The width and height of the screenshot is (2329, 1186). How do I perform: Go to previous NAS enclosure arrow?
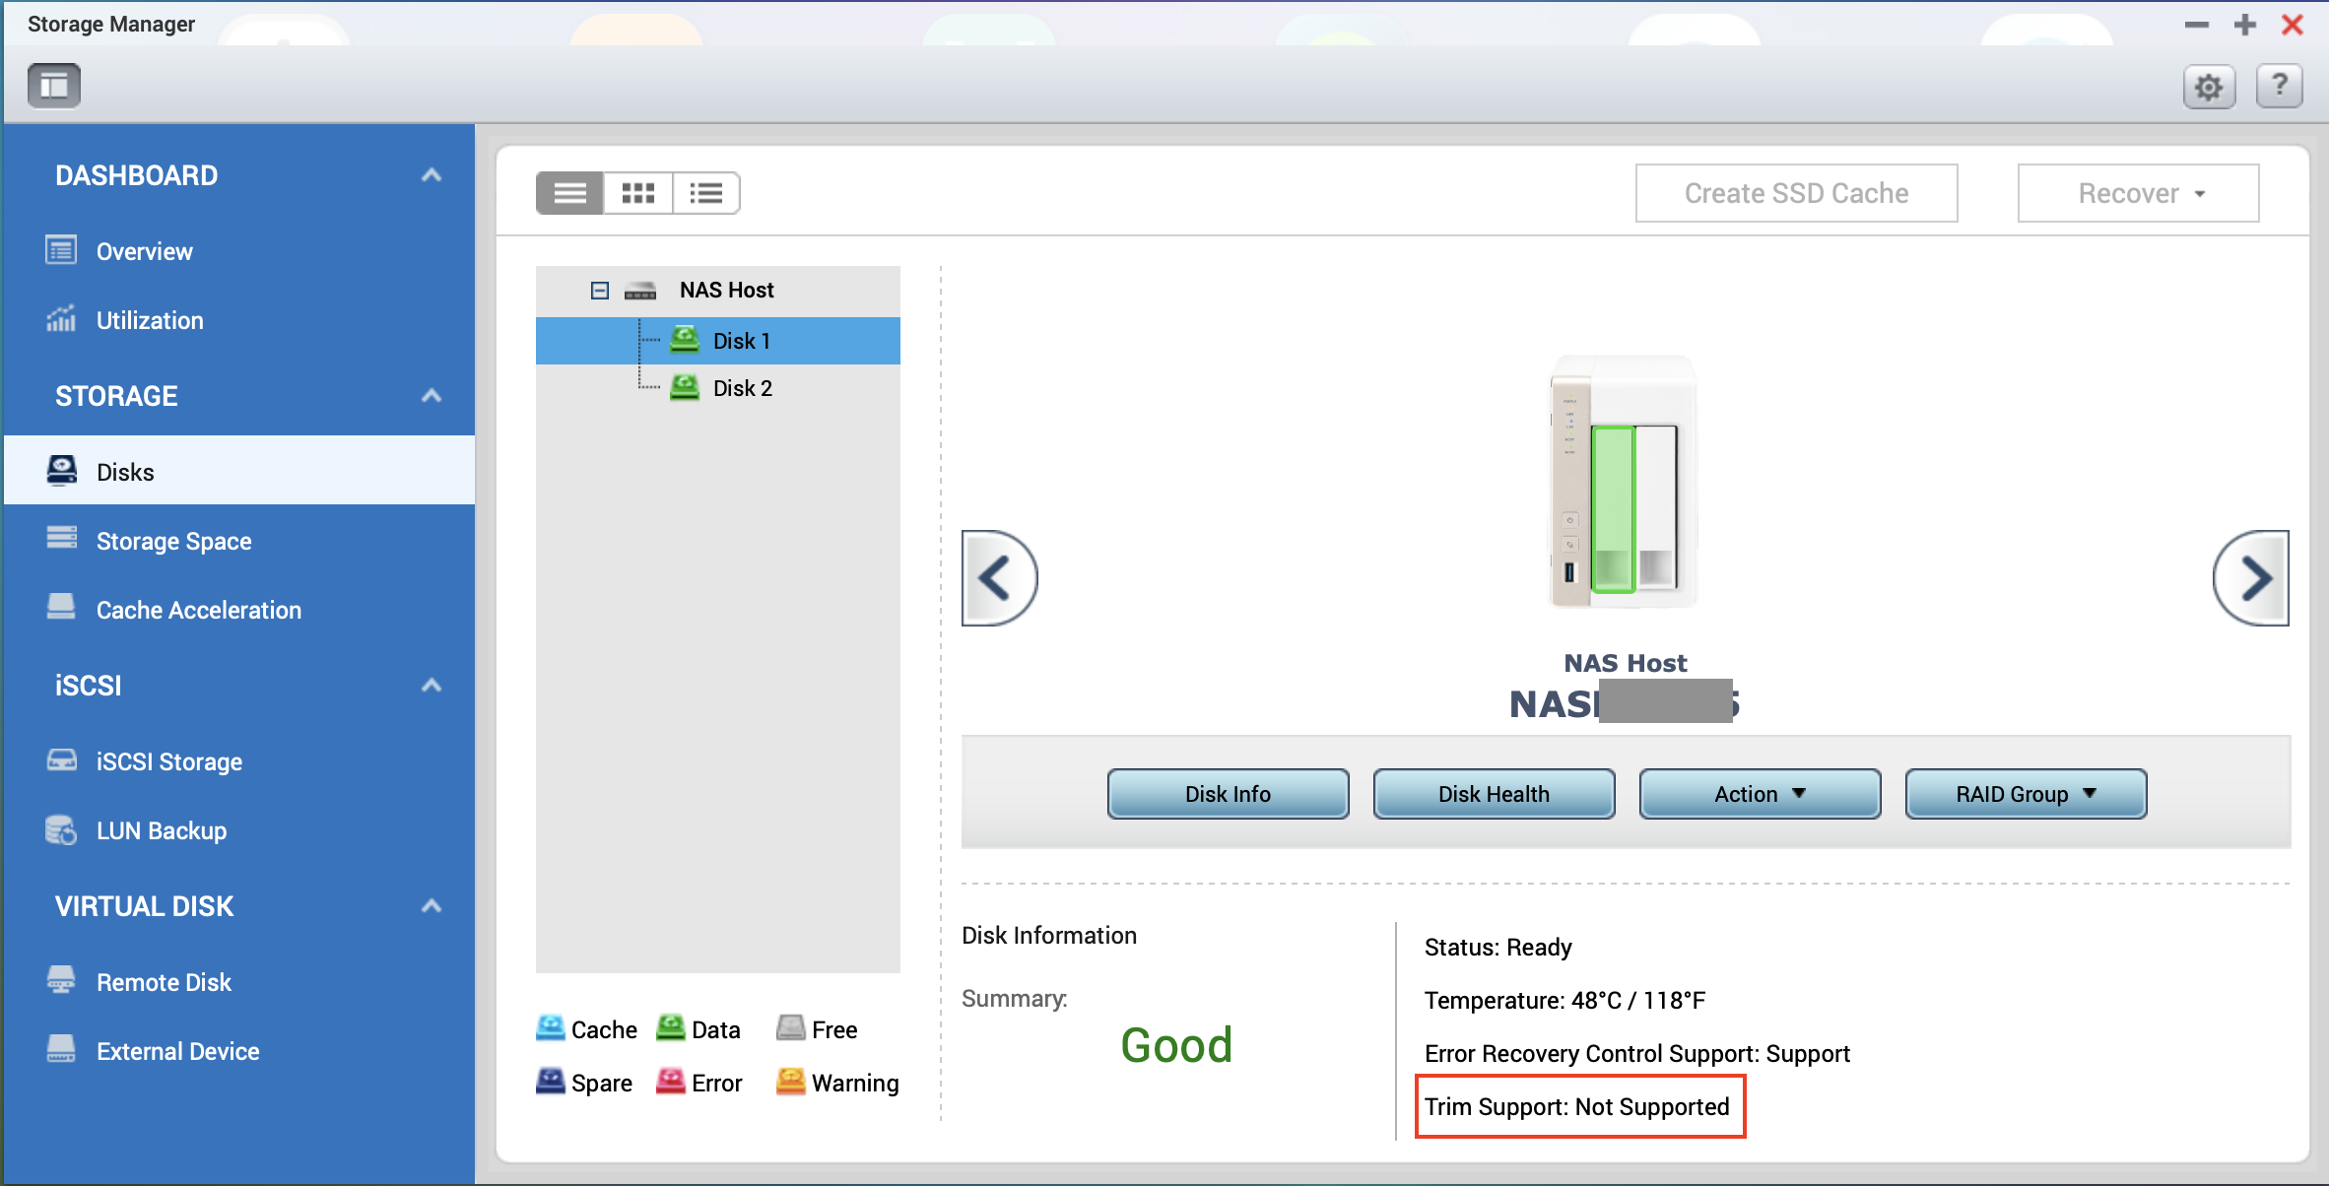(x=999, y=578)
